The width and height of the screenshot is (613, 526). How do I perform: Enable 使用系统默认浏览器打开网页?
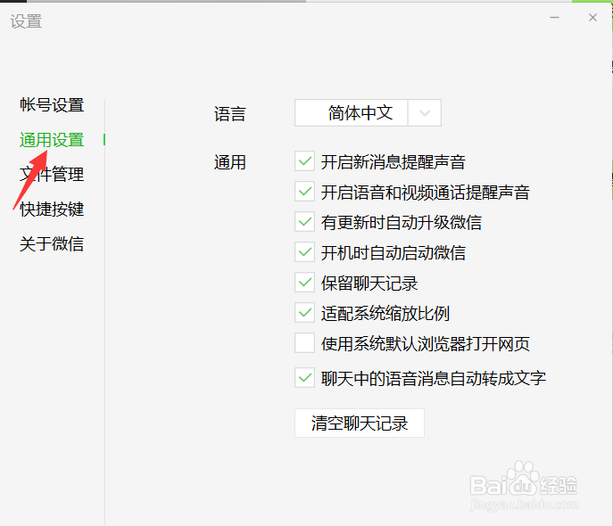(x=304, y=343)
